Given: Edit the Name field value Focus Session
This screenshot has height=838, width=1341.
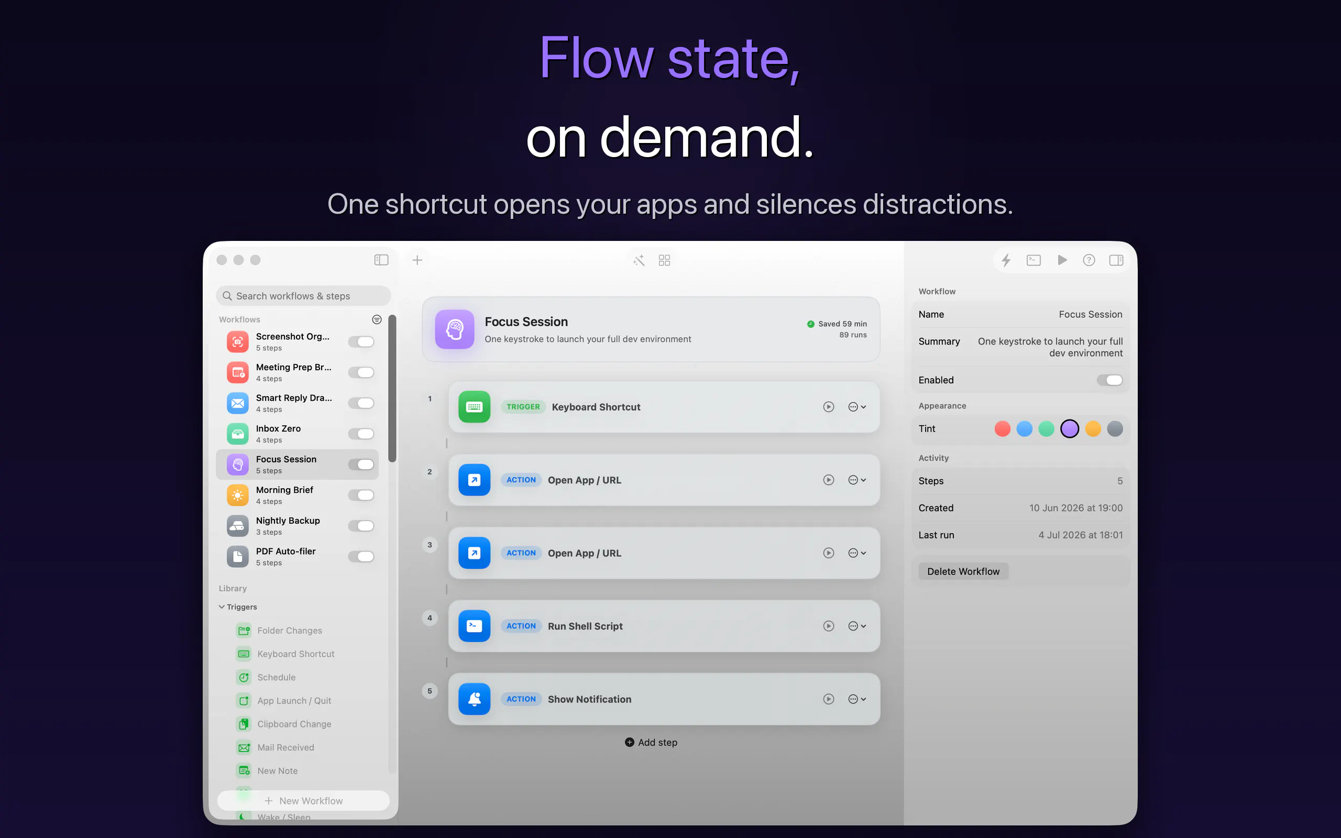Looking at the screenshot, I should click(1090, 314).
